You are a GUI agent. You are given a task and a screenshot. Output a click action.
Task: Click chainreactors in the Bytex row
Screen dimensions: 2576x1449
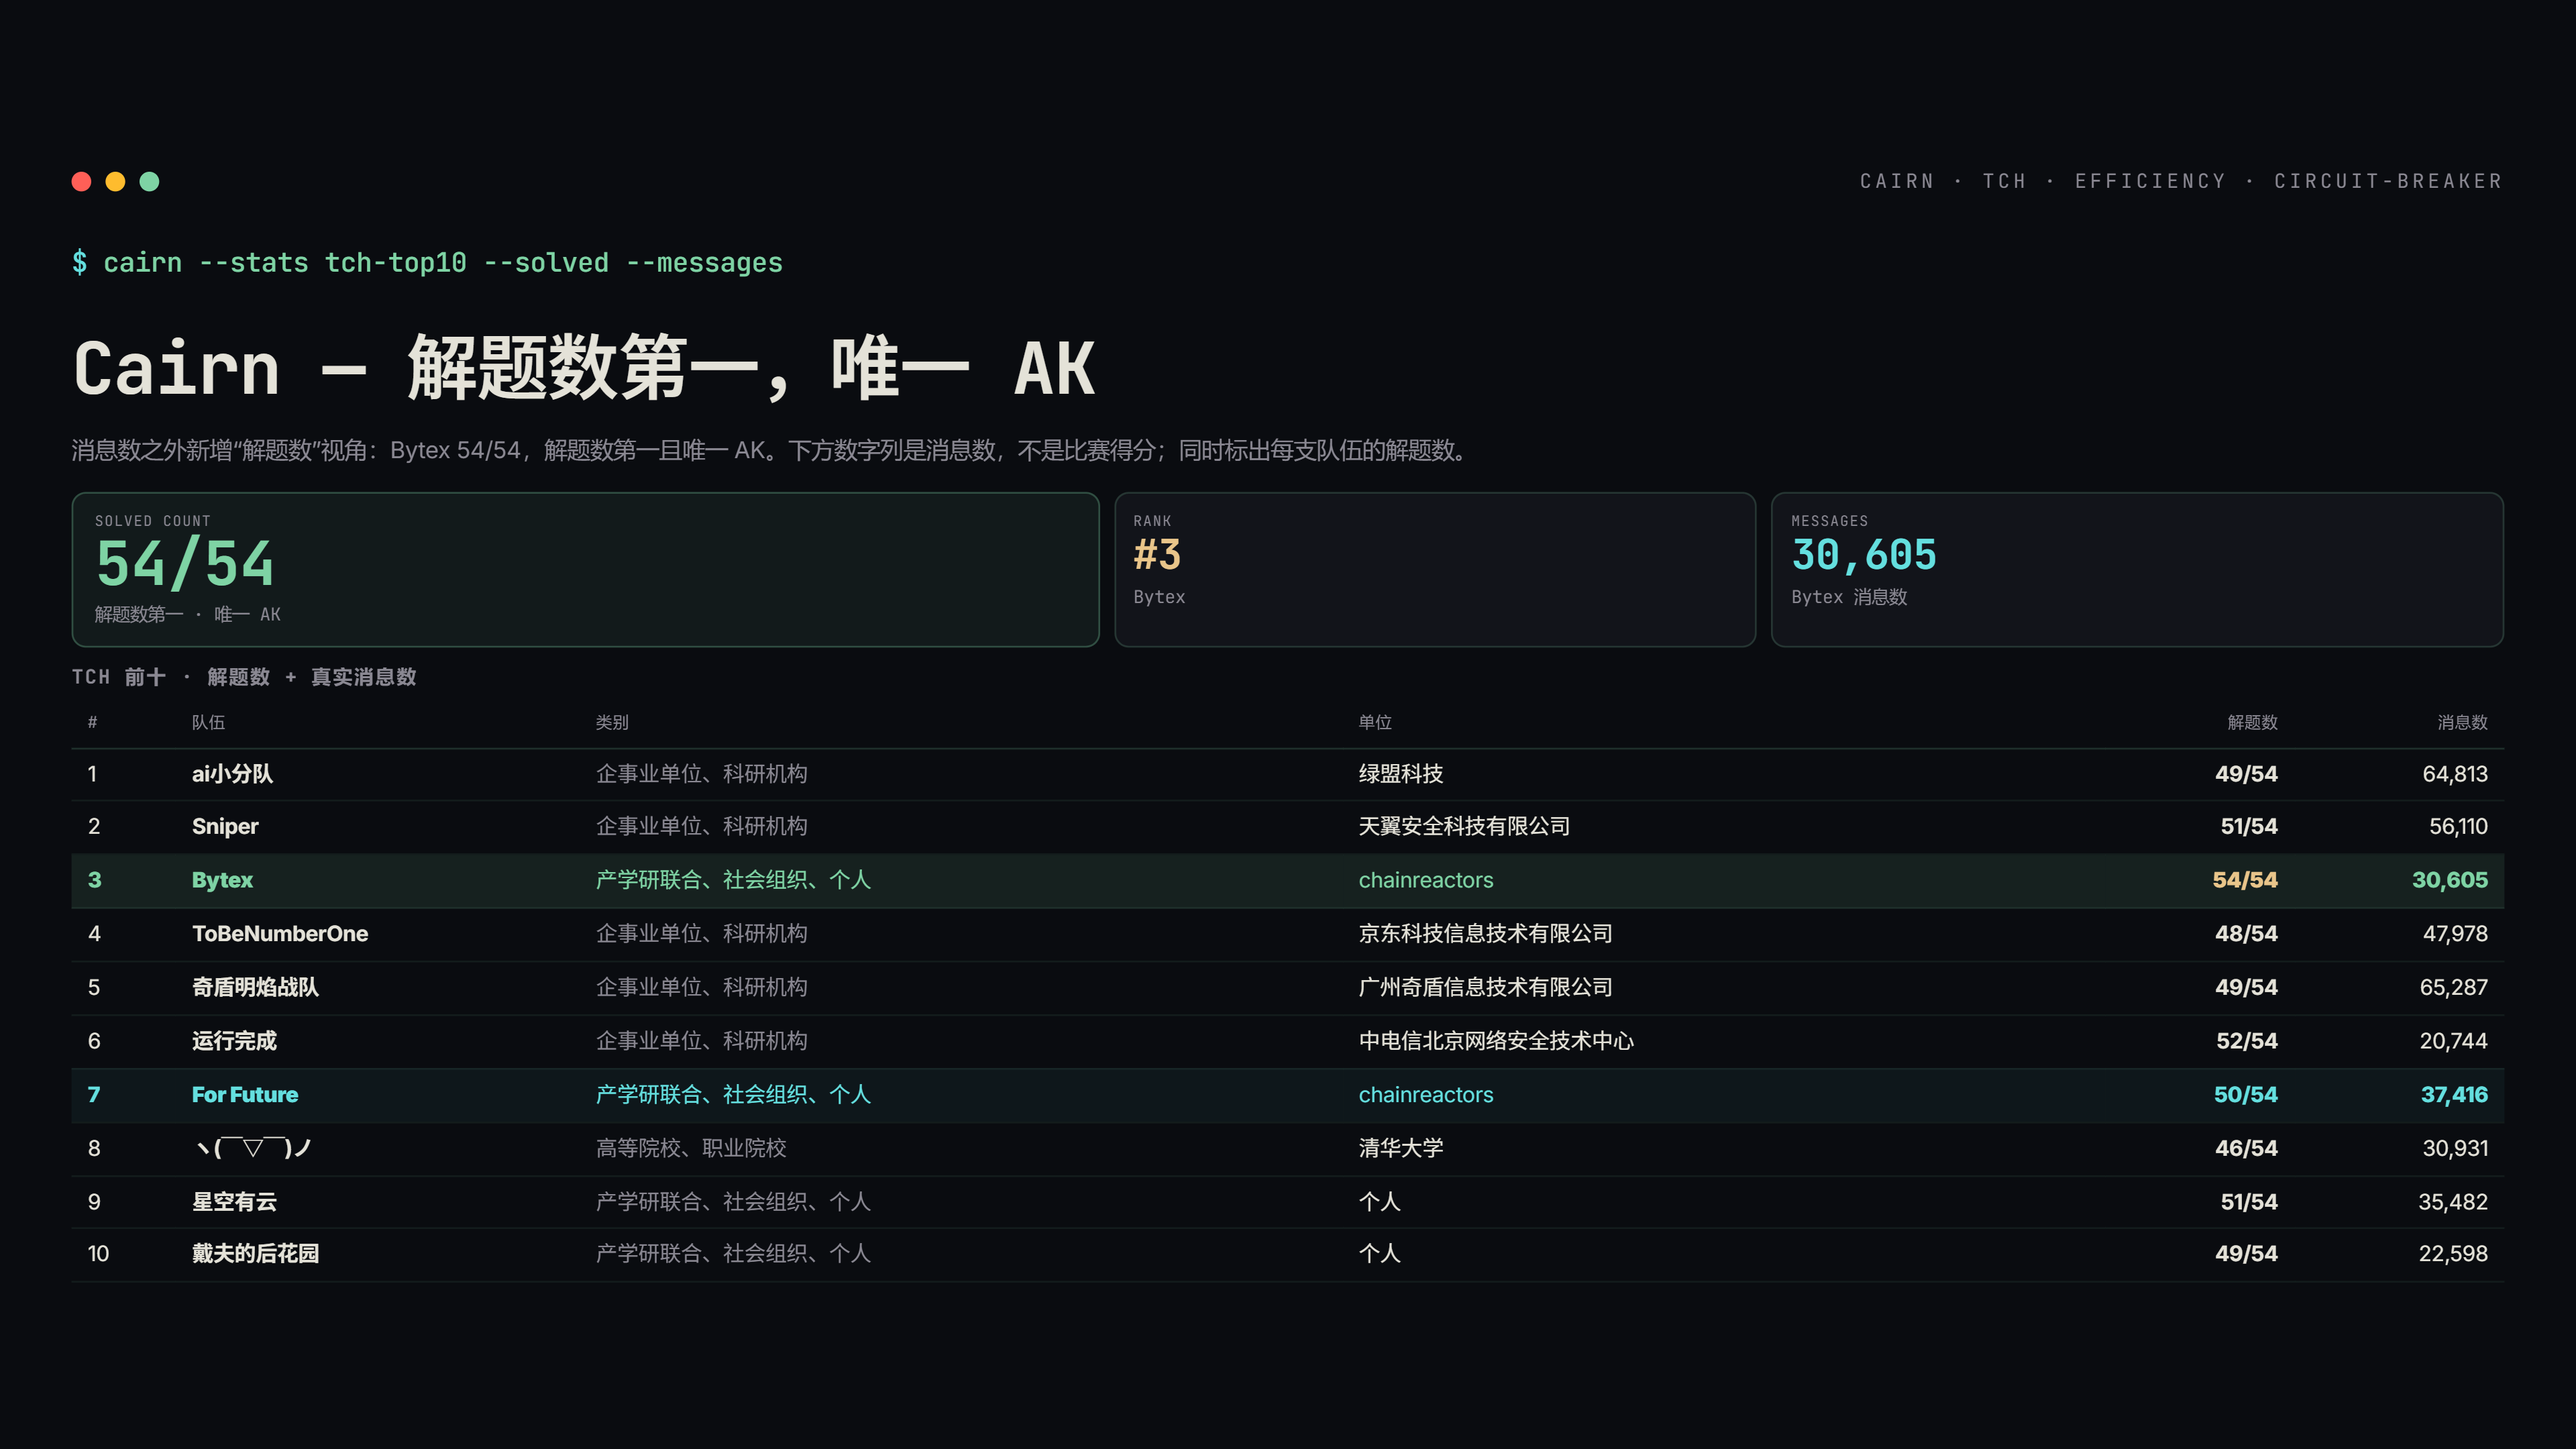(x=1426, y=880)
